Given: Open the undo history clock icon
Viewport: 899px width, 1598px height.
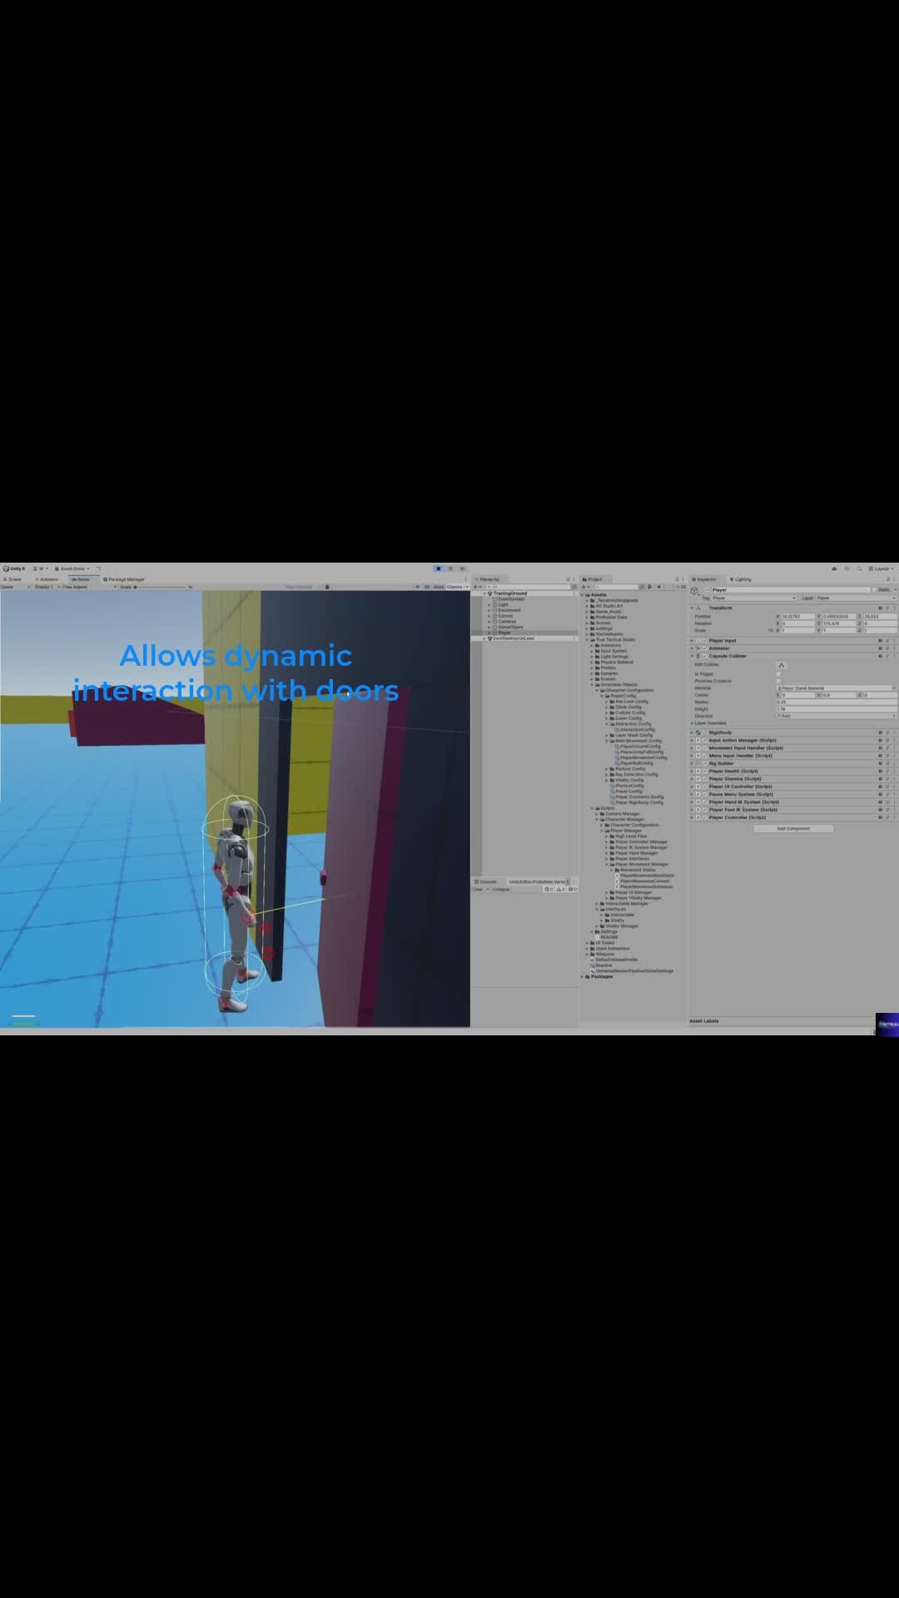Looking at the screenshot, I should pos(847,568).
